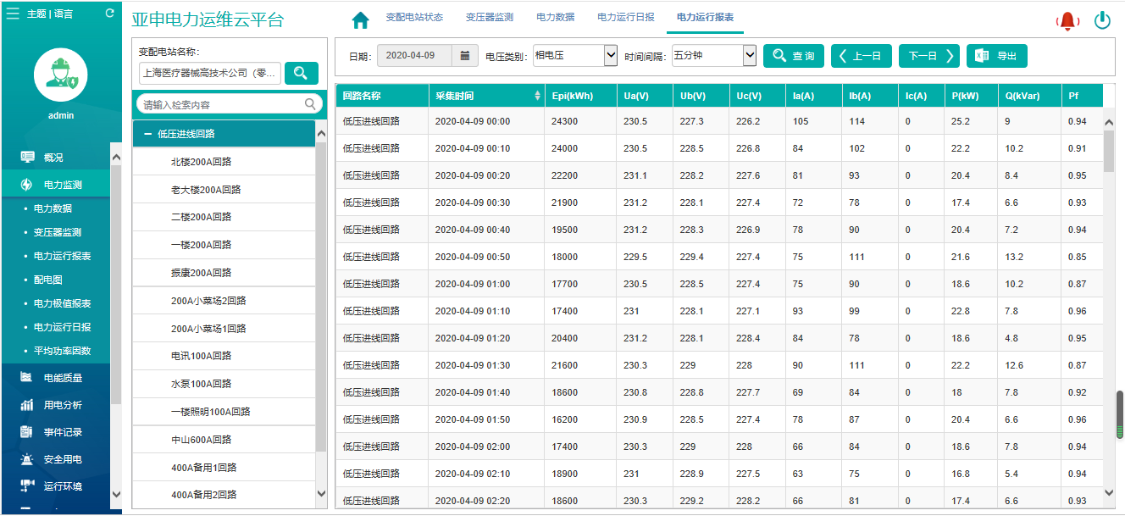Click the circuit search input field
This screenshot has height=516, width=1125.
(x=222, y=105)
